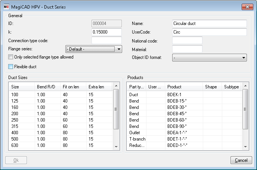Click Products list scrollbar up arrow
Image resolution: width=257 pixels, height=170 pixels.
pyautogui.click(x=245, y=86)
